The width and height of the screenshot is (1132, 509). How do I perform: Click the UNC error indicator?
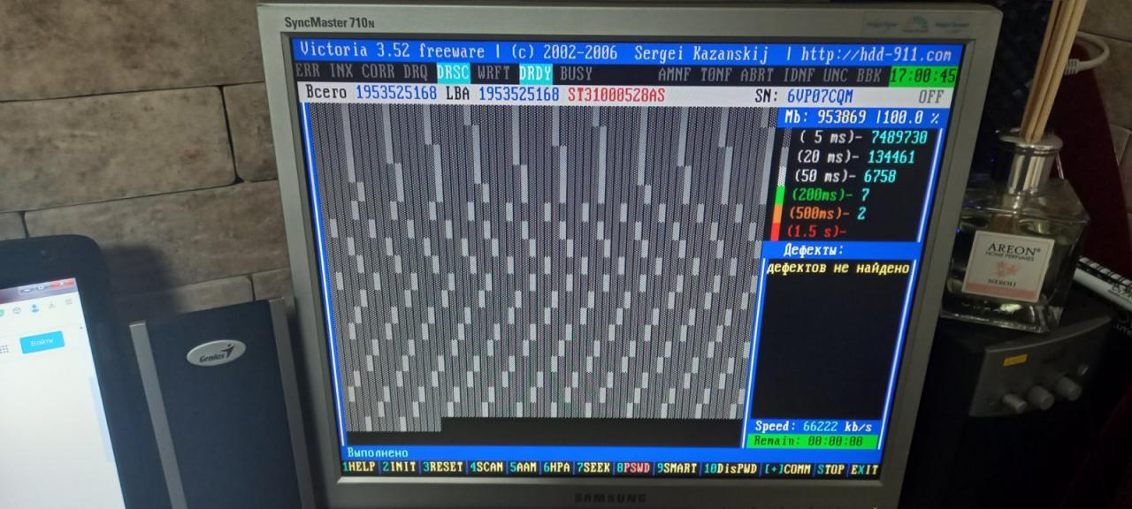[837, 76]
